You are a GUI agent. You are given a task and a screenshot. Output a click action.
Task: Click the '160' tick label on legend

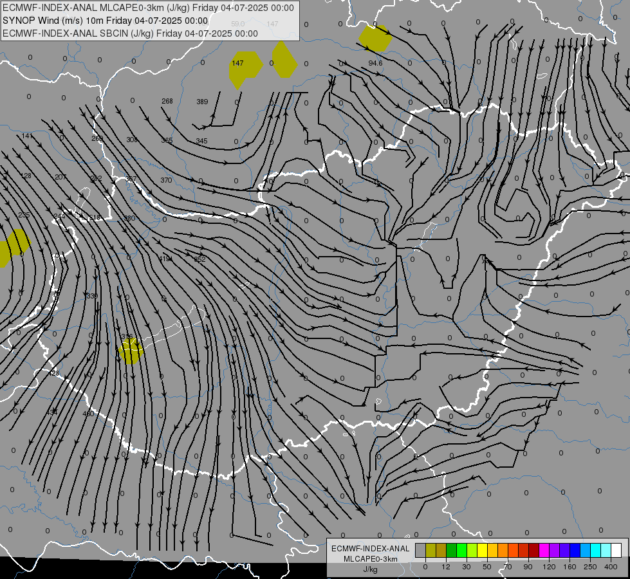click(570, 567)
